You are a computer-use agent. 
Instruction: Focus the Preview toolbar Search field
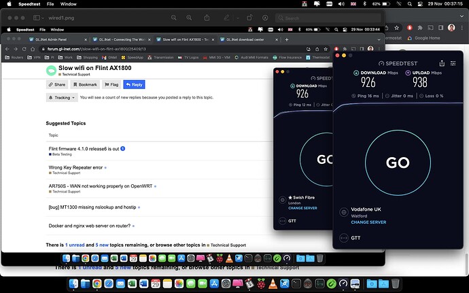[x=328, y=18]
